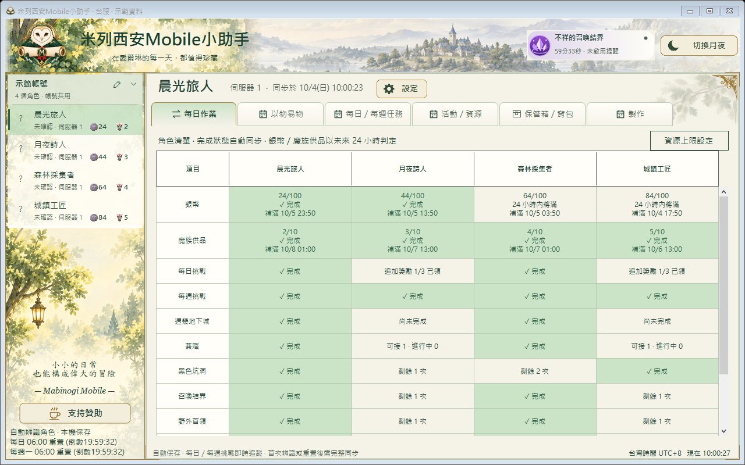Image resolution: width=745 pixels, height=465 pixels.
Task: Click the silver coin icon in 晨光旅人 row
Action: pyautogui.click(x=94, y=127)
